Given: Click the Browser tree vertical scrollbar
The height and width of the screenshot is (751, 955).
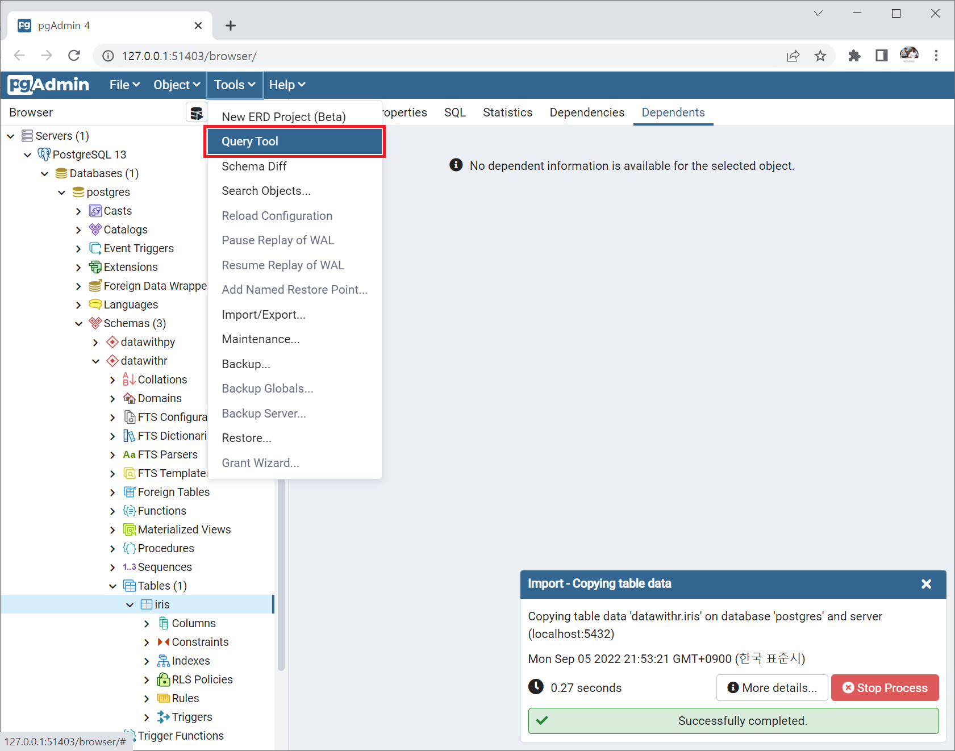Looking at the screenshot, I should (281, 574).
